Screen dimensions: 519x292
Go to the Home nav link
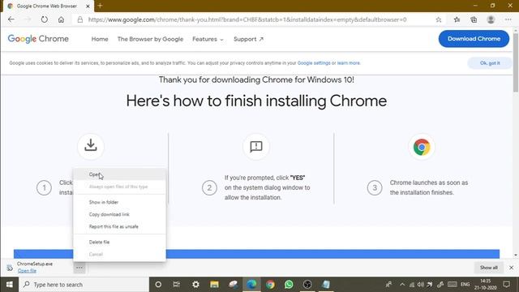tap(100, 39)
